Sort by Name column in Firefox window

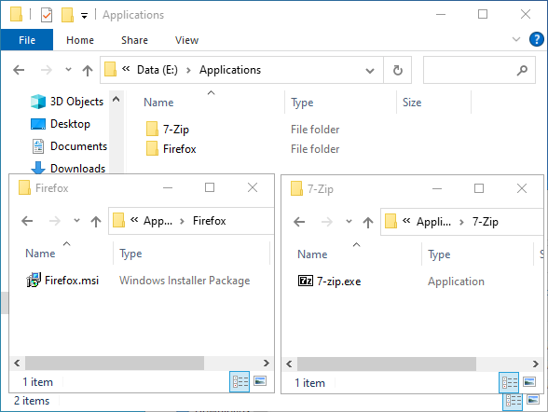[x=40, y=254]
